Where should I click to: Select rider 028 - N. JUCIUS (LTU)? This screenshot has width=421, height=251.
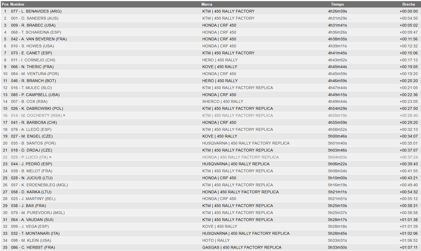(32, 178)
